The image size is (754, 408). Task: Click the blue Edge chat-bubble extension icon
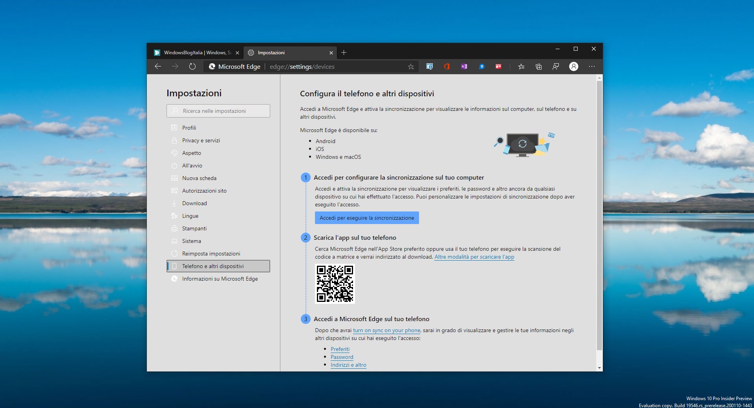pyautogui.click(x=481, y=66)
